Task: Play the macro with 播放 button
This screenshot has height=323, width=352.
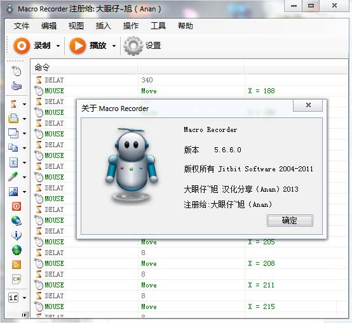Action: point(88,46)
